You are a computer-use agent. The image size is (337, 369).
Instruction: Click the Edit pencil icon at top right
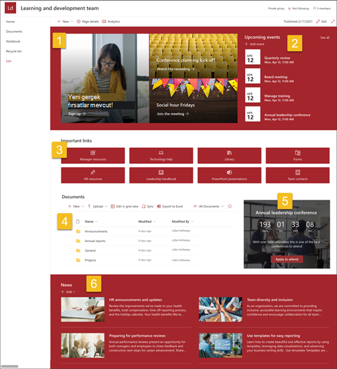317,22
